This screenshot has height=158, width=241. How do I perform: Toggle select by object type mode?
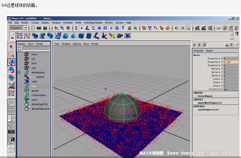click(x=62, y=28)
